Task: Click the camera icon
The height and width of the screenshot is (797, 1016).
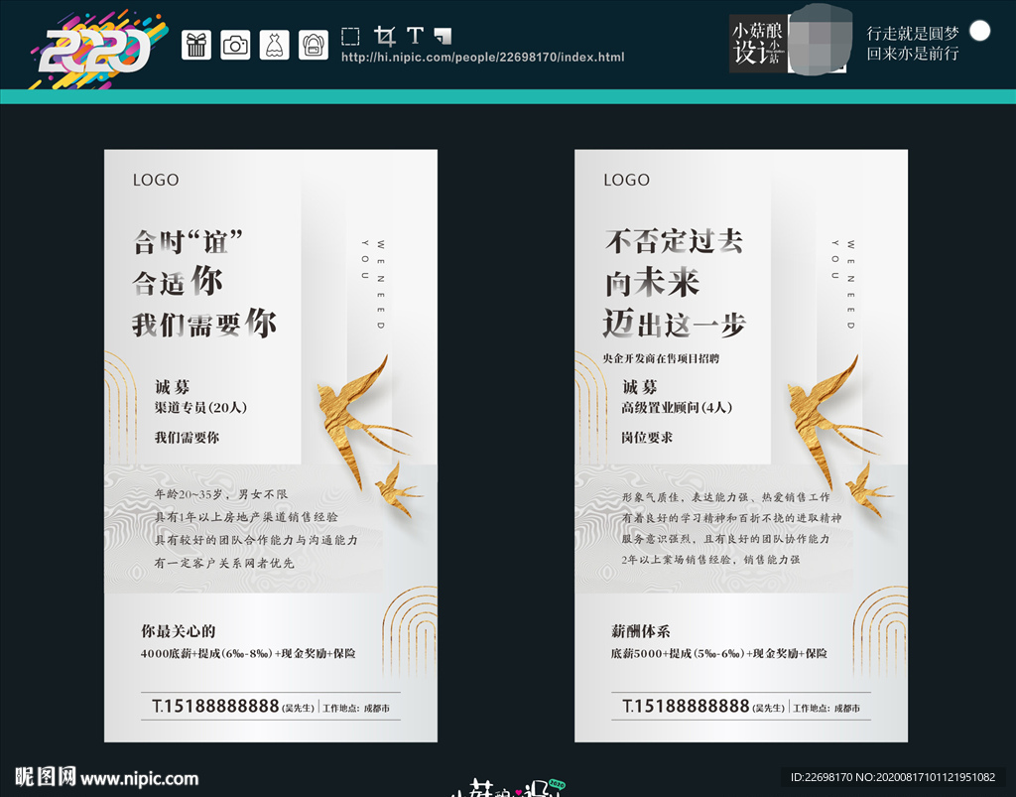Action: pyautogui.click(x=235, y=45)
